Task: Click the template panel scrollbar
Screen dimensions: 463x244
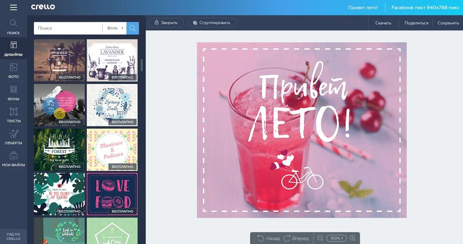Action: (142, 65)
